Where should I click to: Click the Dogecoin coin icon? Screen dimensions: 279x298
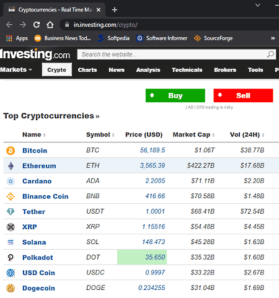(11, 288)
